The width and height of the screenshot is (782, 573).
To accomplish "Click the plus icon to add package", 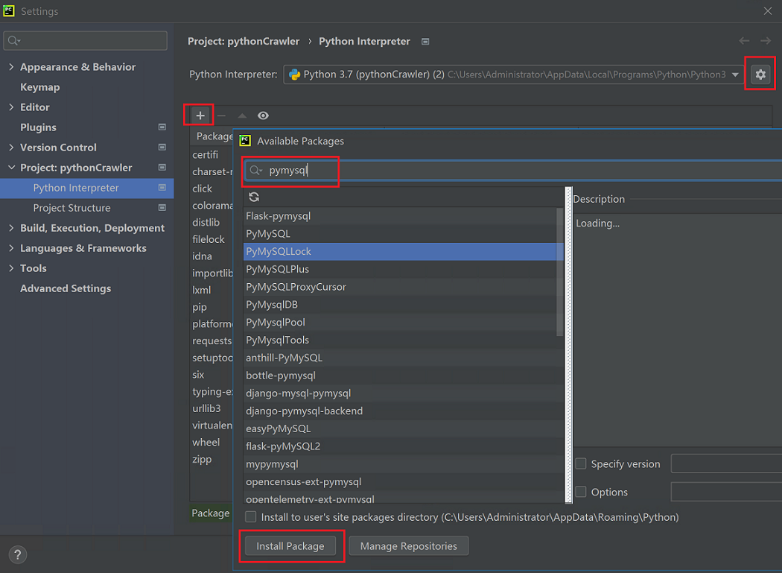I will 200,115.
